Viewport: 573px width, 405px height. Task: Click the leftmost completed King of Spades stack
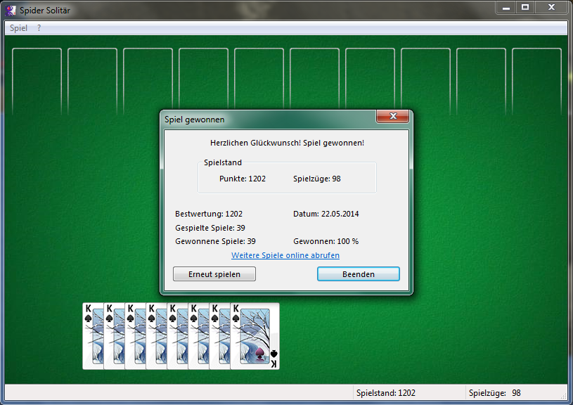[x=92, y=336]
